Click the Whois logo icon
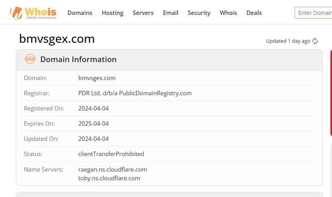The width and height of the screenshot is (332, 197). coord(16,13)
